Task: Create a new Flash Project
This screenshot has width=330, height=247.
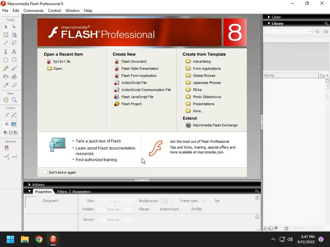Action: [x=128, y=104]
